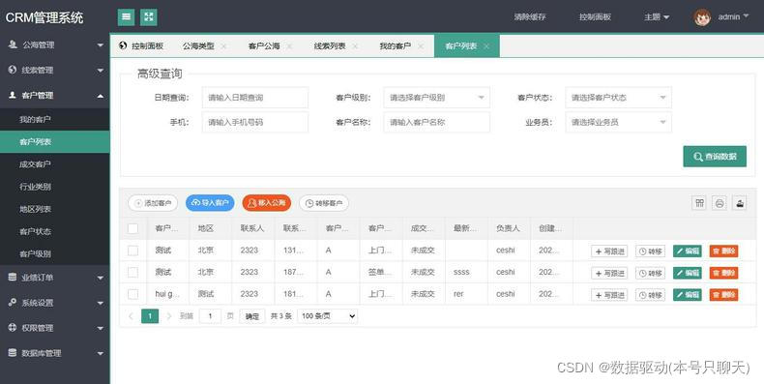Viewport: 764px width, 384px height.
Task: Click 写跟进 in the hui g row
Action: 609,295
